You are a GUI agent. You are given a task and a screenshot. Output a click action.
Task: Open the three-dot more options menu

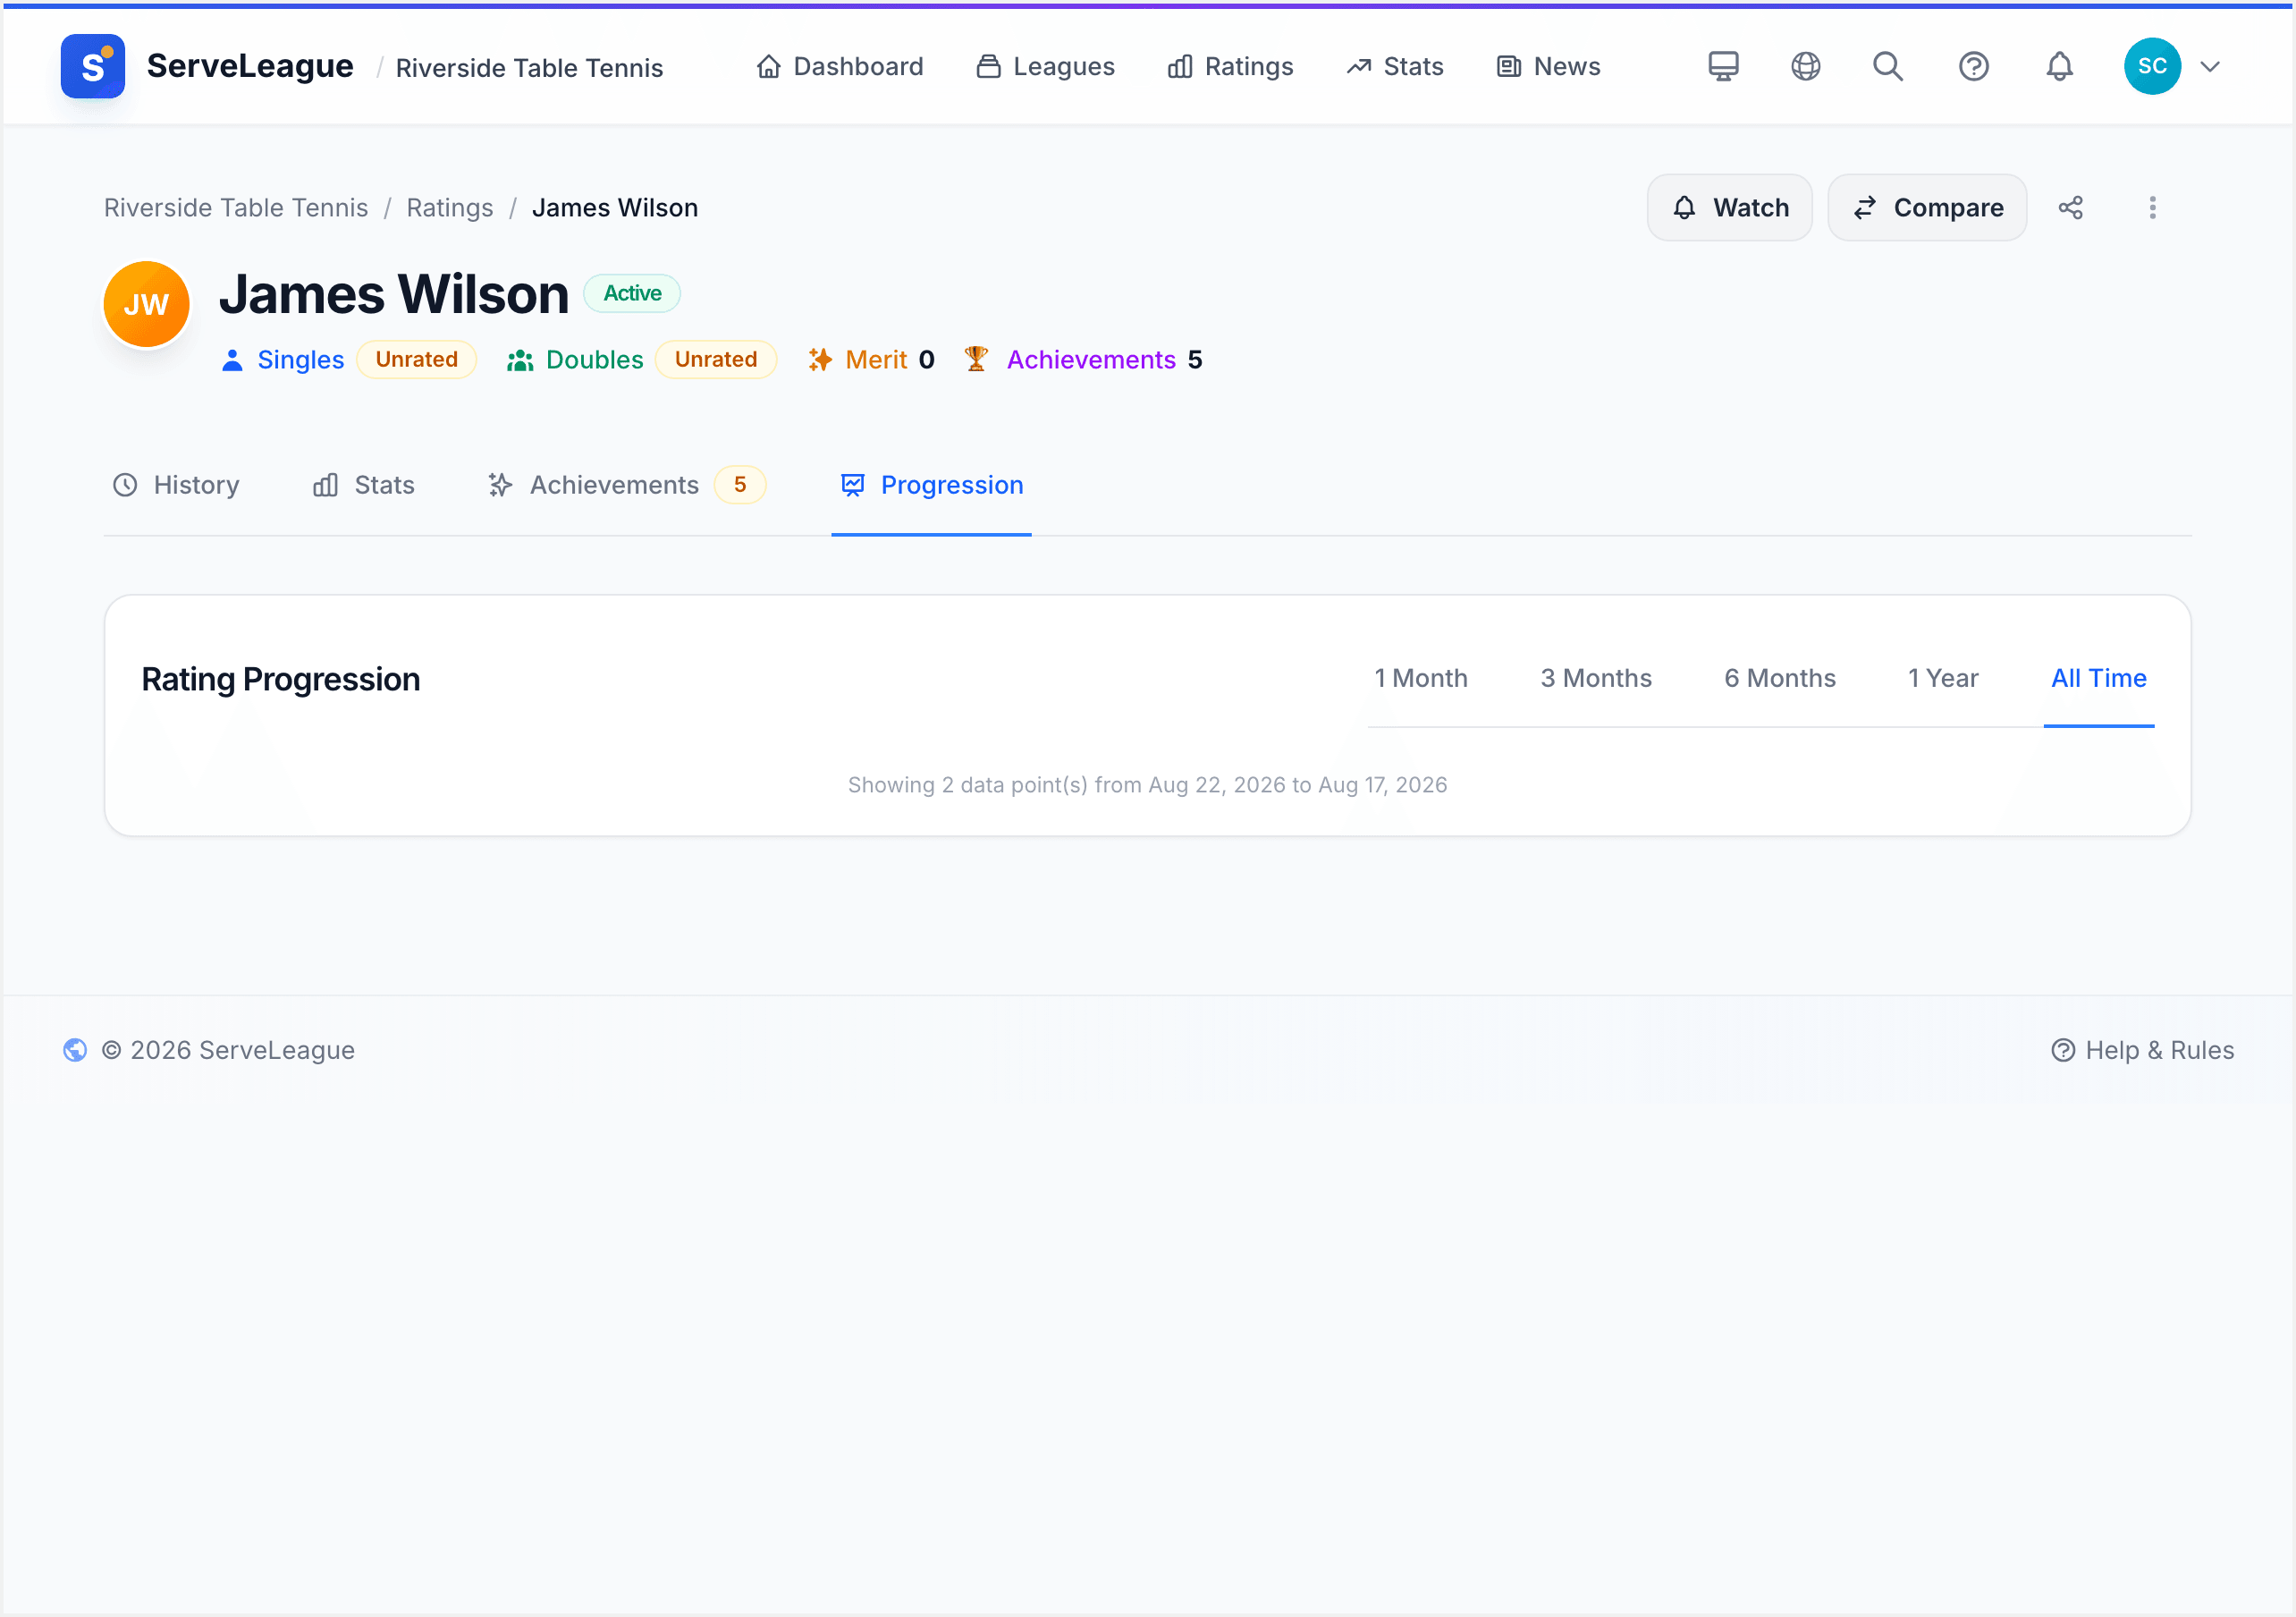(2152, 207)
